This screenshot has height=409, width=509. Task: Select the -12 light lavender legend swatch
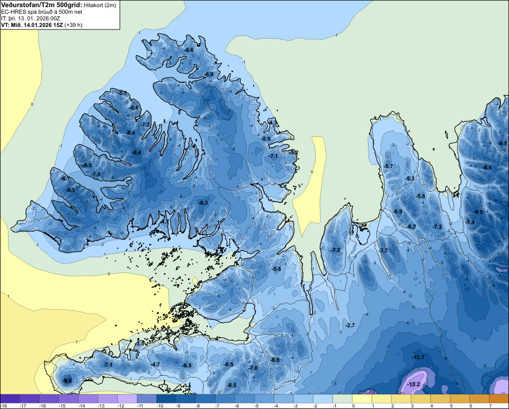[127, 399]
